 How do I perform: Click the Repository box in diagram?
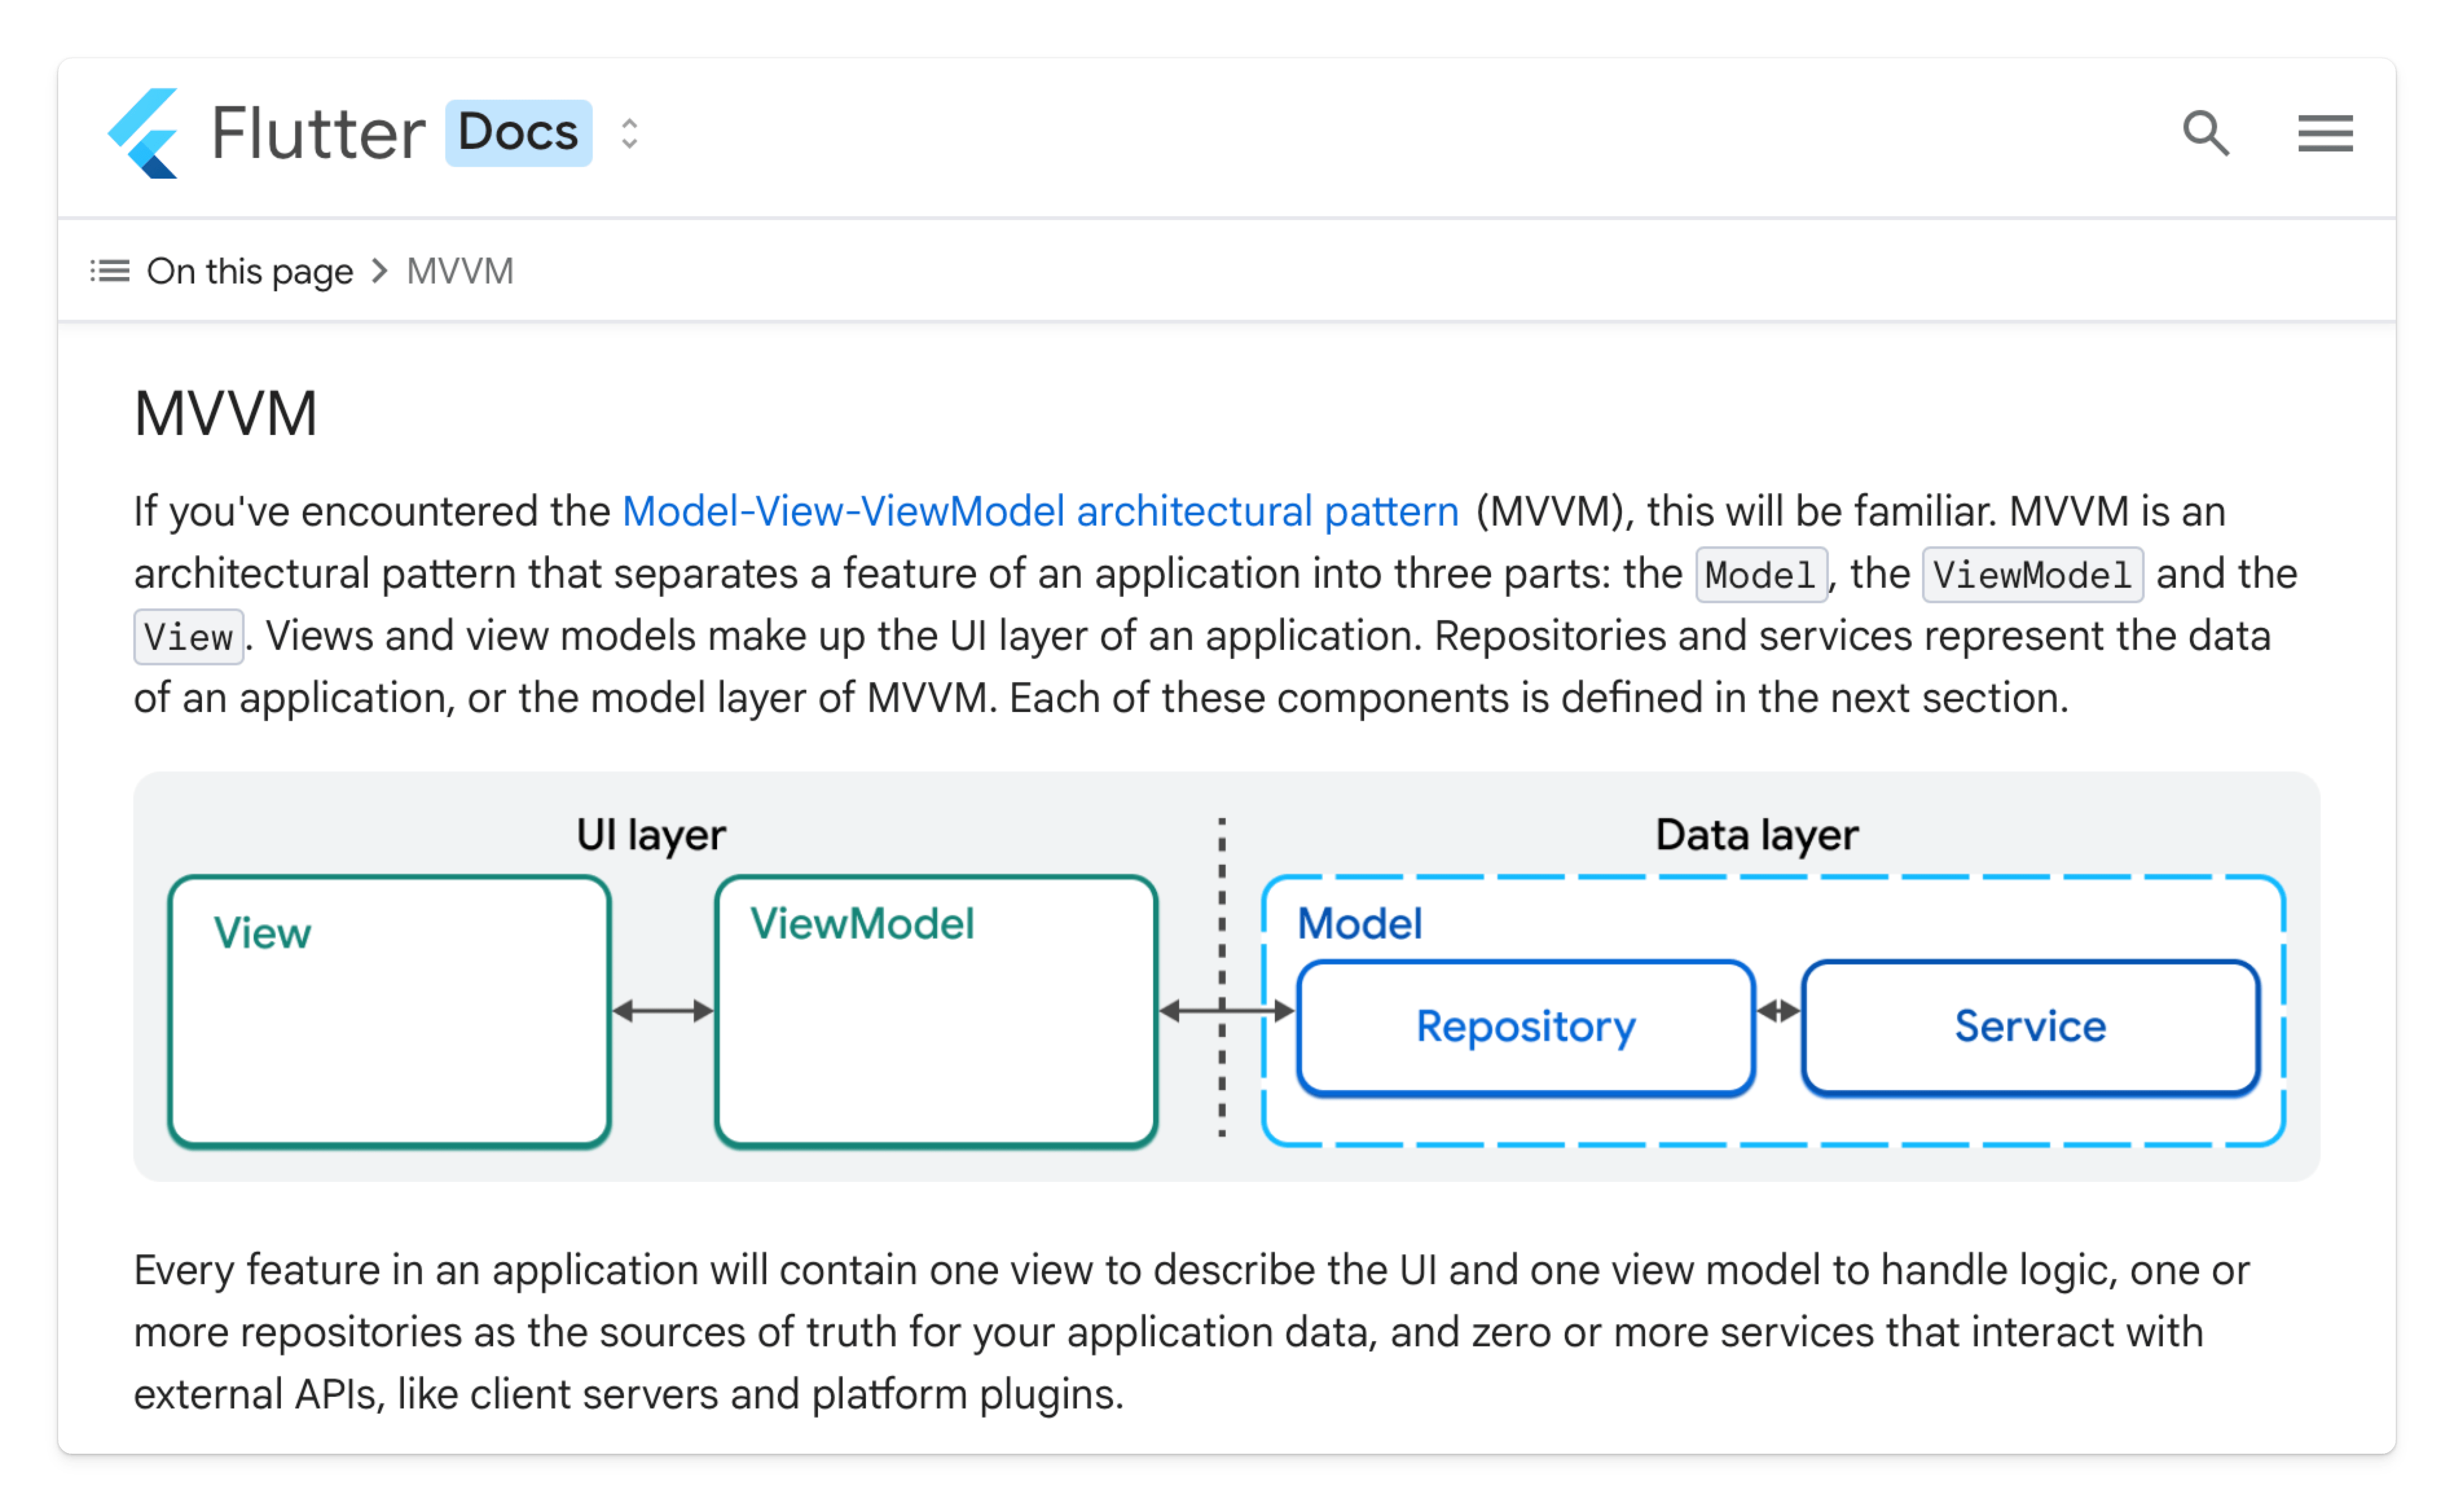pos(1525,1027)
